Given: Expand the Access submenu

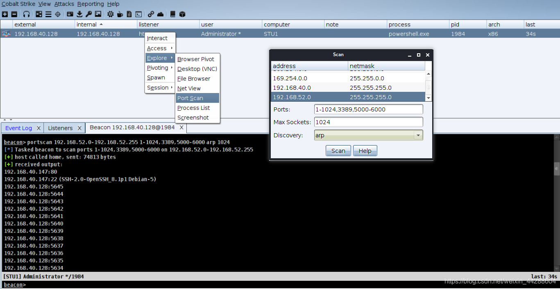Looking at the screenshot, I should 160,48.
